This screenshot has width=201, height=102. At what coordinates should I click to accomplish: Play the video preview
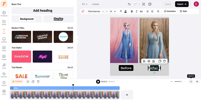[x=98, y=82]
